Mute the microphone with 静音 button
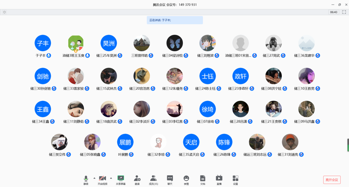This screenshot has width=349, height=187. (x=86, y=180)
